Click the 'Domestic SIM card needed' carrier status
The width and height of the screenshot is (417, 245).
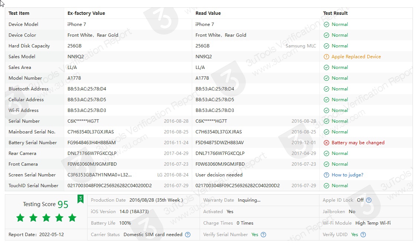pos(153,235)
